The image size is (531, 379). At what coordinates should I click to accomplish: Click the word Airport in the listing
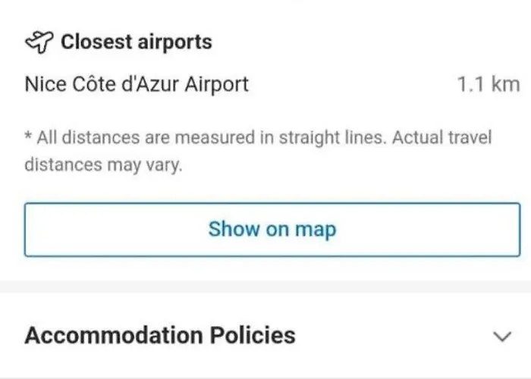(217, 85)
